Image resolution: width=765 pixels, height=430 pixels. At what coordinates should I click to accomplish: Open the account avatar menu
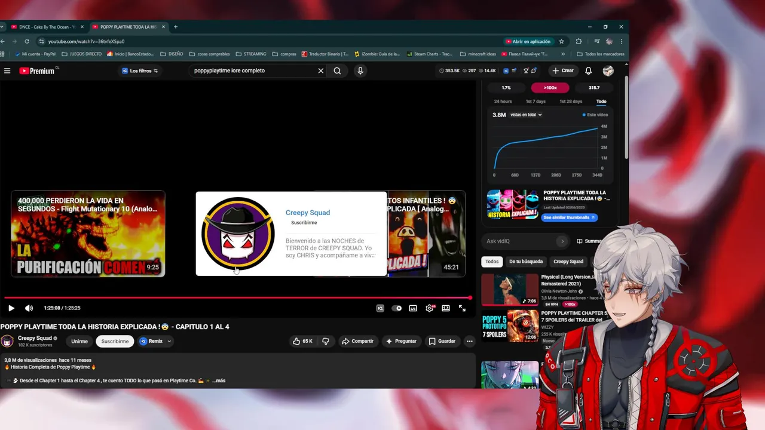click(x=608, y=70)
